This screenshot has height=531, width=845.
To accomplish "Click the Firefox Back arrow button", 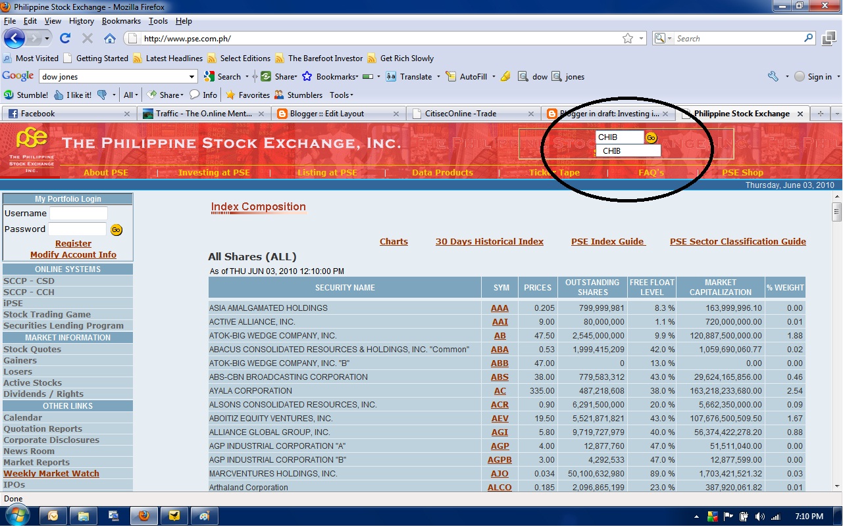I will (x=14, y=38).
